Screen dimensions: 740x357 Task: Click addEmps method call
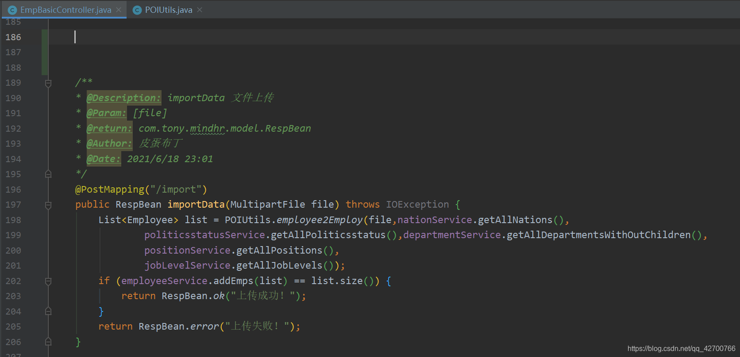pos(233,281)
